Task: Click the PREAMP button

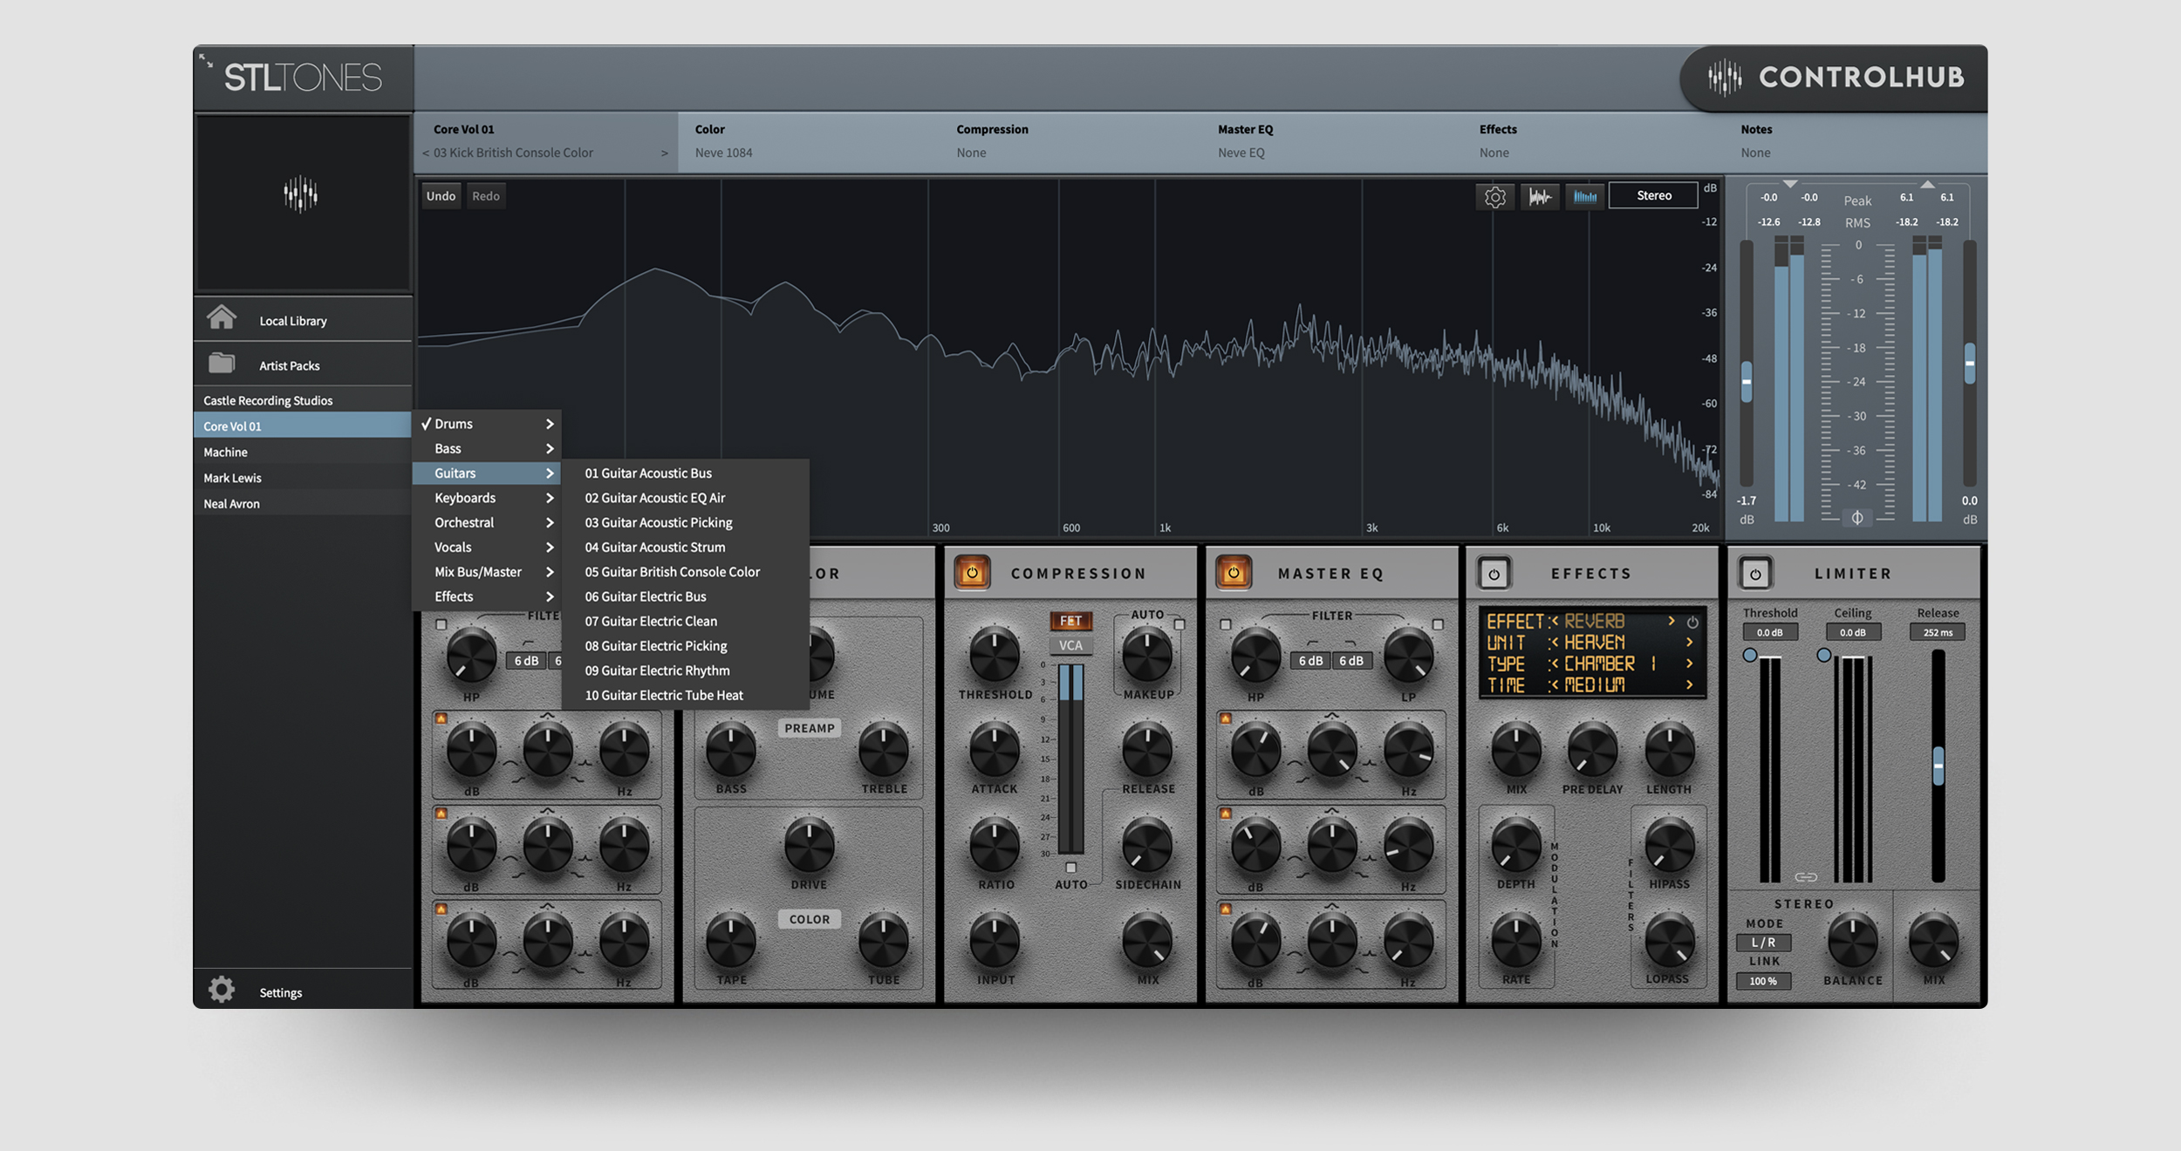Action: coord(809,728)
